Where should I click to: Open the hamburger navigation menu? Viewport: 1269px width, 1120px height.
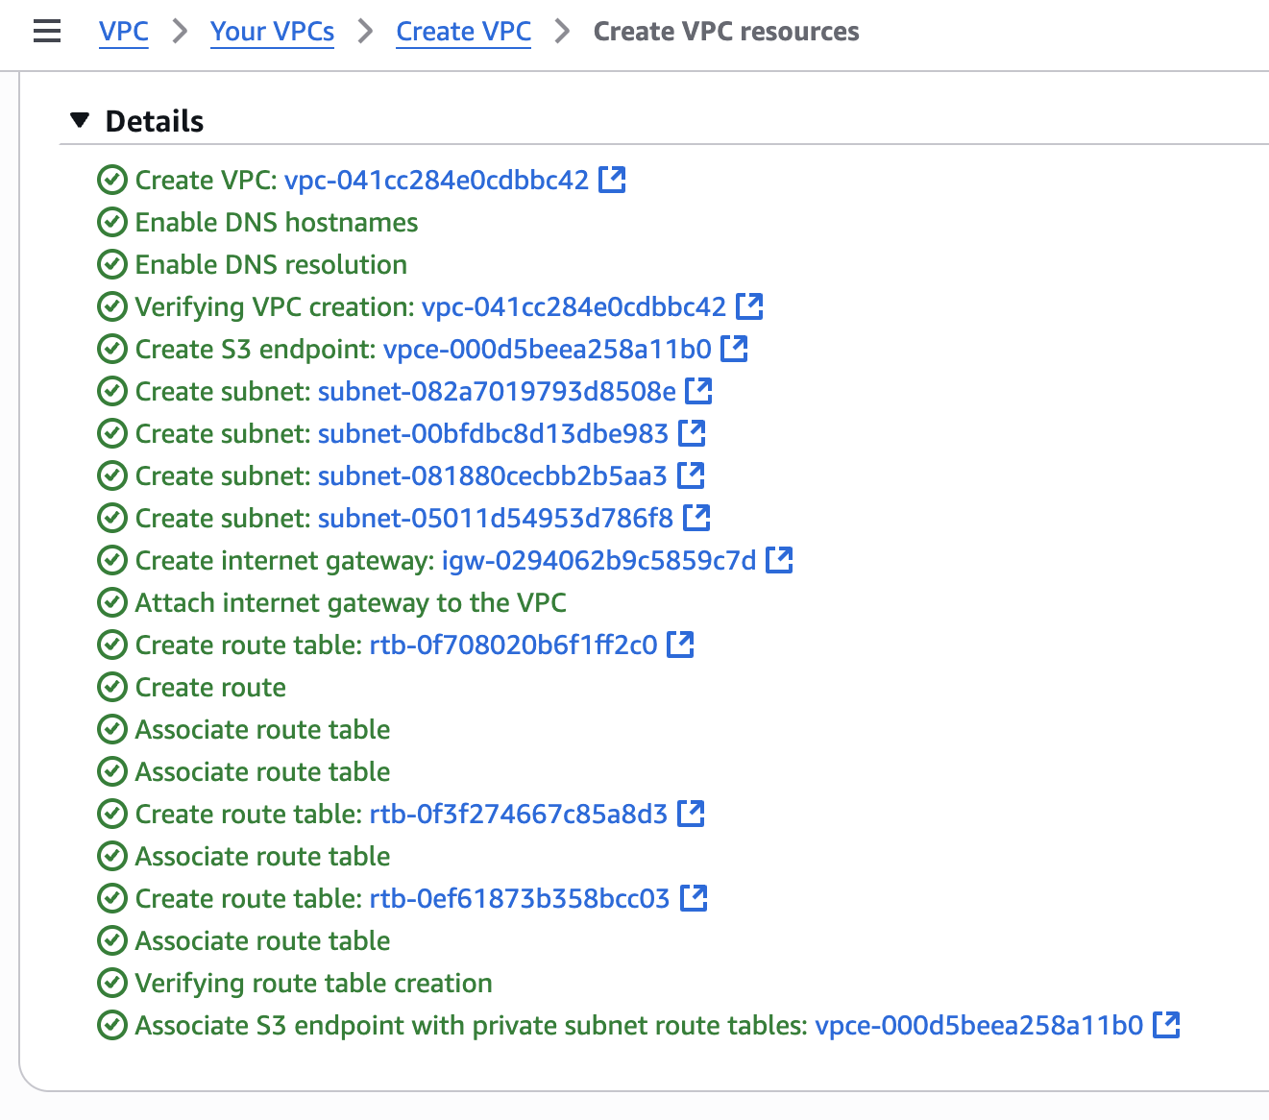click(46, 32)
